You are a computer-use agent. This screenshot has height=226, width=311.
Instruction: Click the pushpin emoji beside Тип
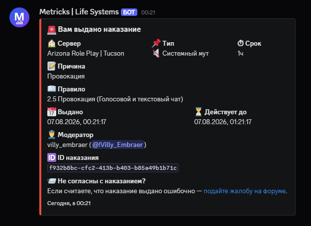(156, 43)
